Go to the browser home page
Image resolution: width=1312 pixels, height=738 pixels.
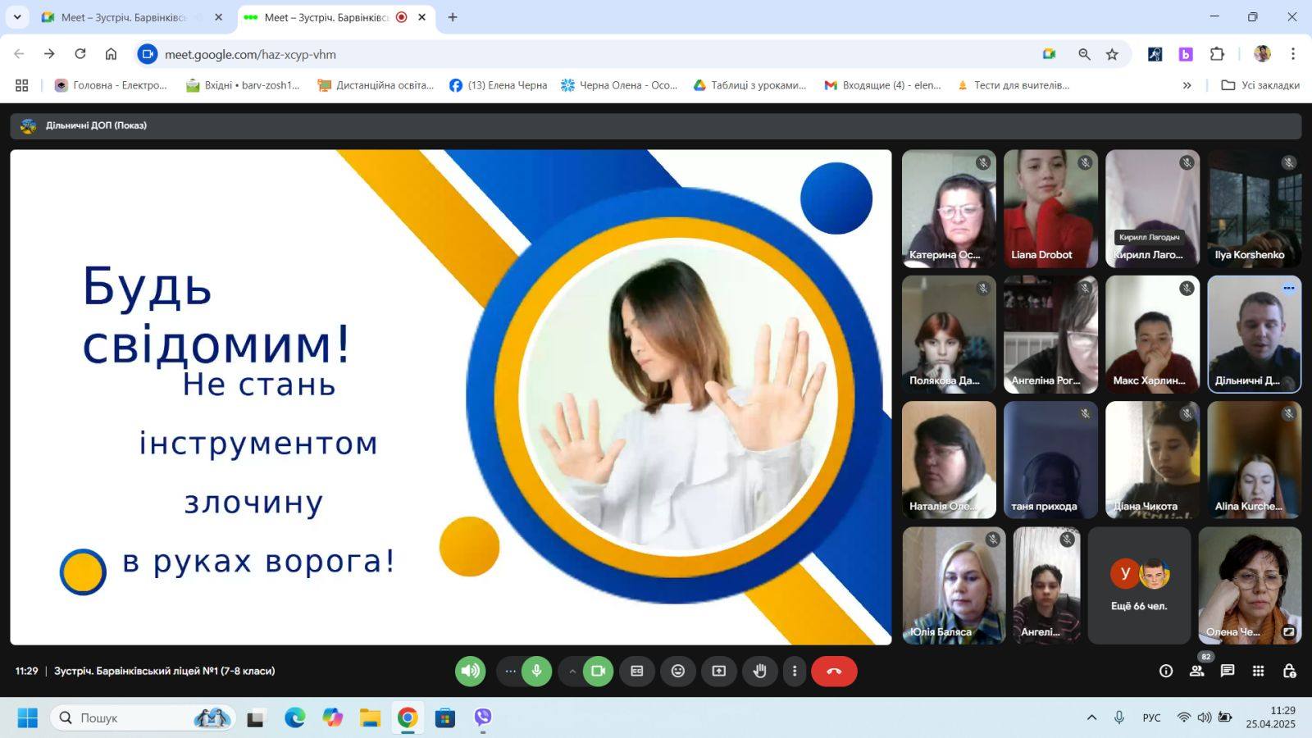tap(111, 54)
